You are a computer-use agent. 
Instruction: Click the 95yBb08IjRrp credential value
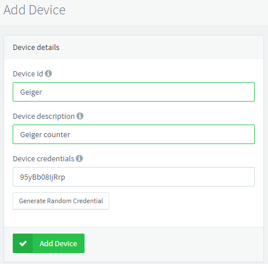(43, 177)
